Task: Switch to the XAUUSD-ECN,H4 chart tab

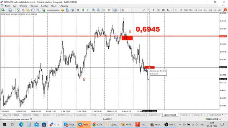Action: pos(31,115)
